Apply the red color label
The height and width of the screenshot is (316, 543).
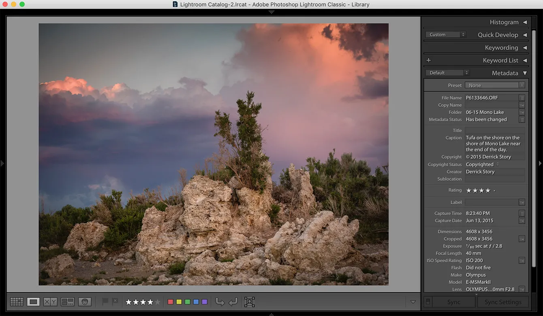coord(171,302)
